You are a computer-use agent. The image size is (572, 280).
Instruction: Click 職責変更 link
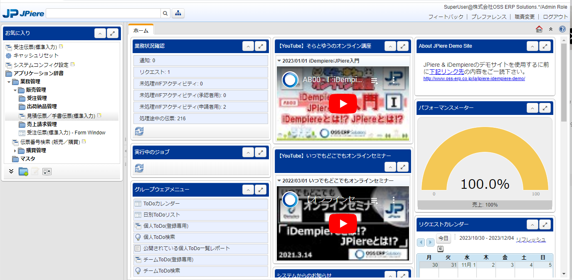tap(525, 17)
